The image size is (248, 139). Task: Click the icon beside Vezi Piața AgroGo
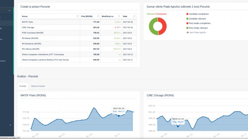coord(188,32)
